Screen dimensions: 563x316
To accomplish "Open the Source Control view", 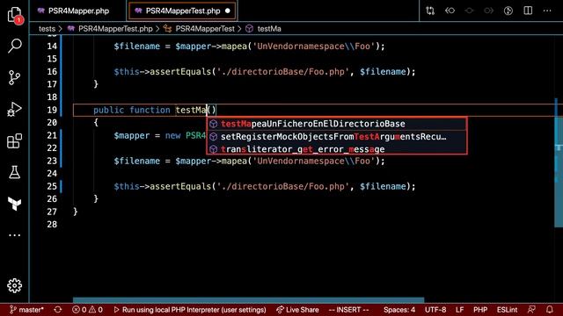I will point(15,77).
